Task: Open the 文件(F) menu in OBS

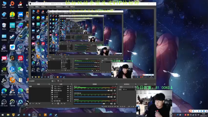Action: [31, 7]
